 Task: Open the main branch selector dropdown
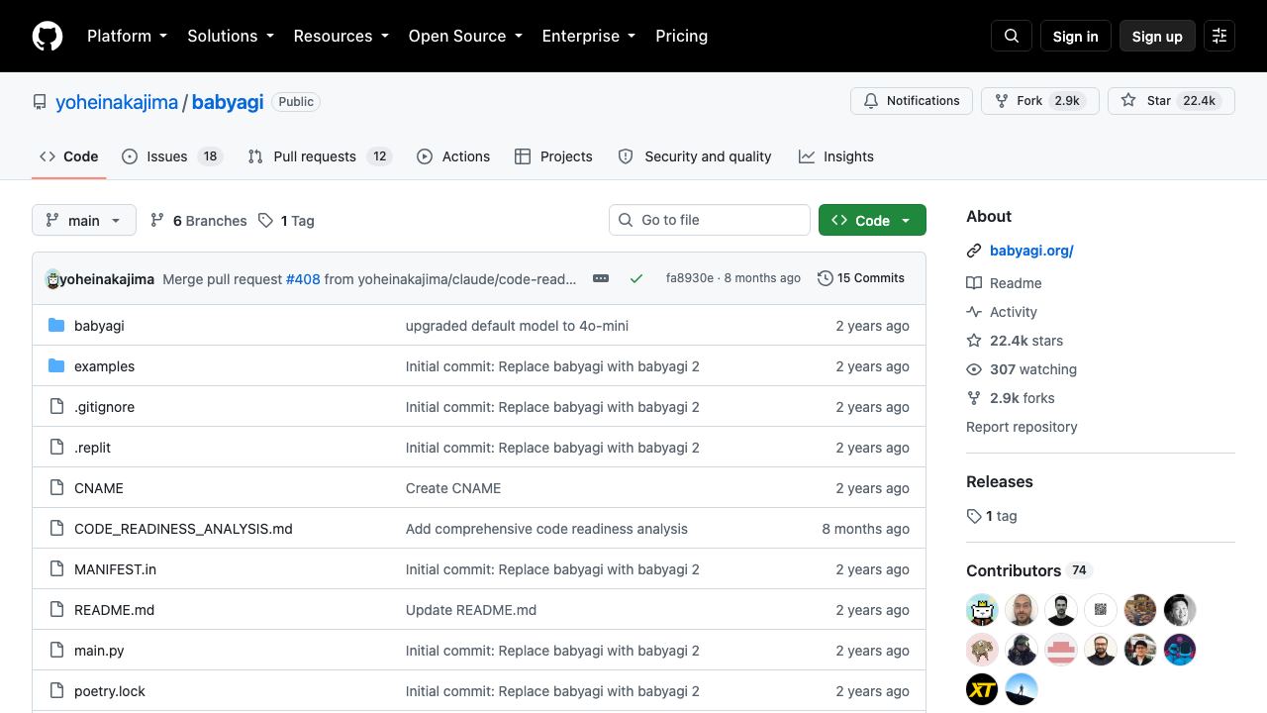coord(83,220)
